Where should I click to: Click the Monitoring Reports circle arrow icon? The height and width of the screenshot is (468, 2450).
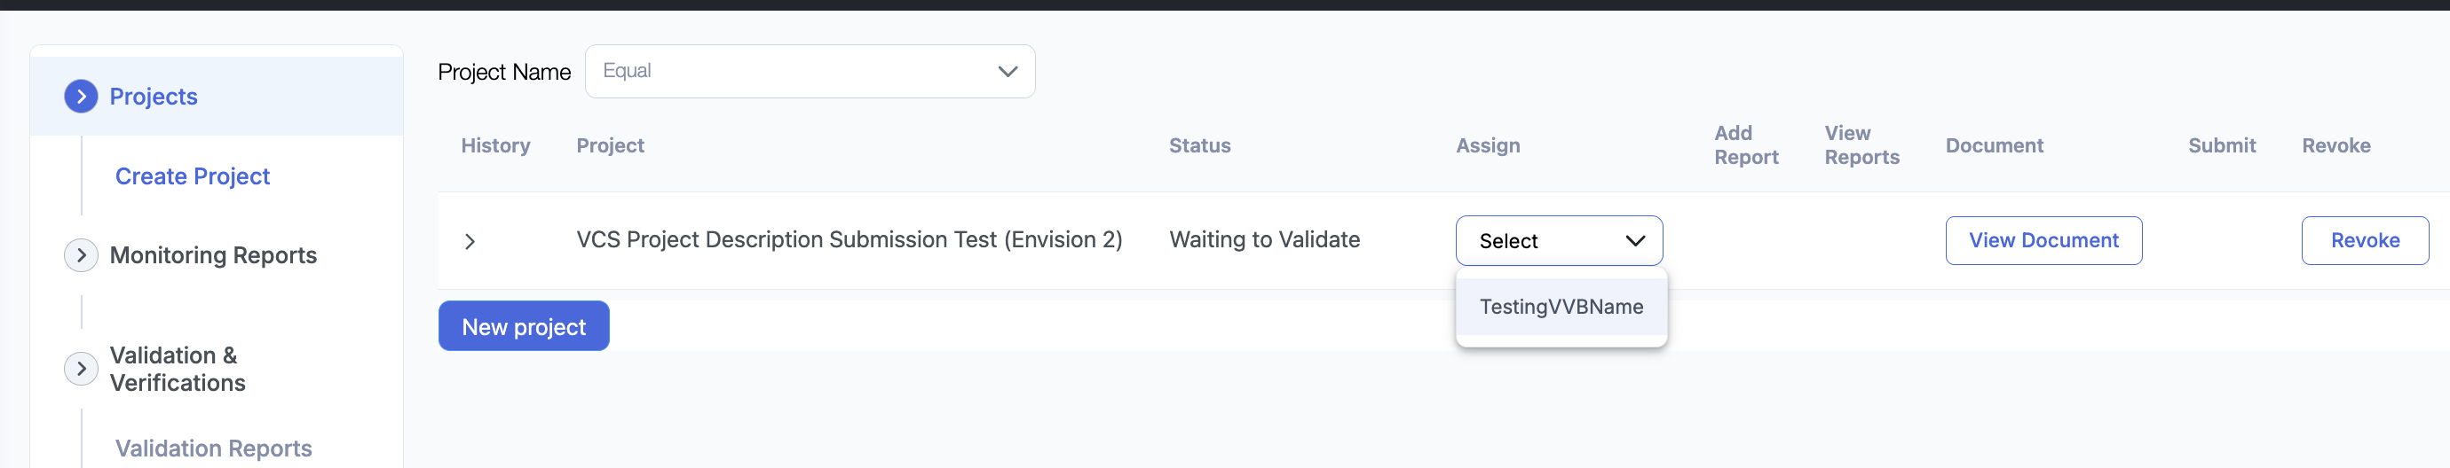[81, 255]
